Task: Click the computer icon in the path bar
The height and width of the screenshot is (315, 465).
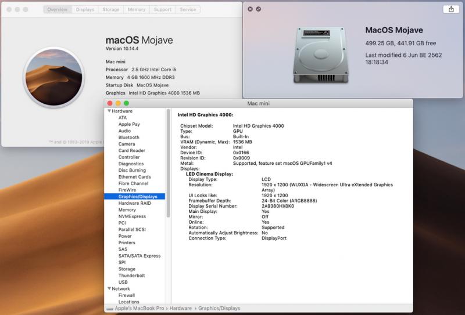Action: pos(110,308)
